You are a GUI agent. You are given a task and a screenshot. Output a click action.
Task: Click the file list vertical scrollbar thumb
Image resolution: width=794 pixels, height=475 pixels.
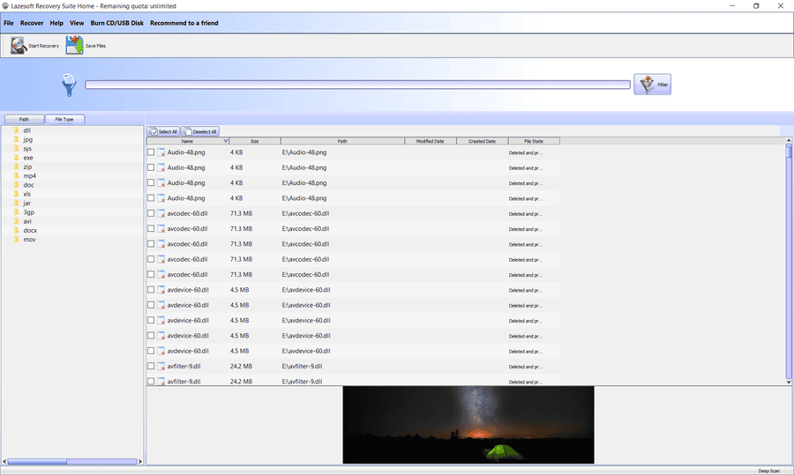tap(789, 151)
